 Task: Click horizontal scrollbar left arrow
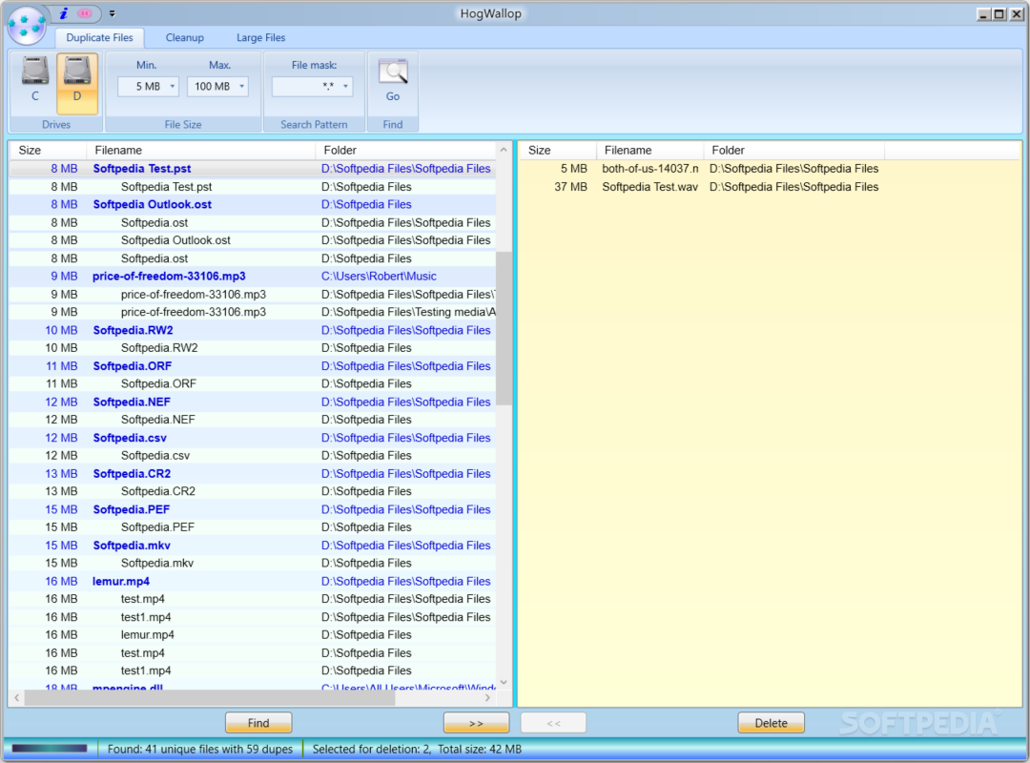tap(17, 698)
